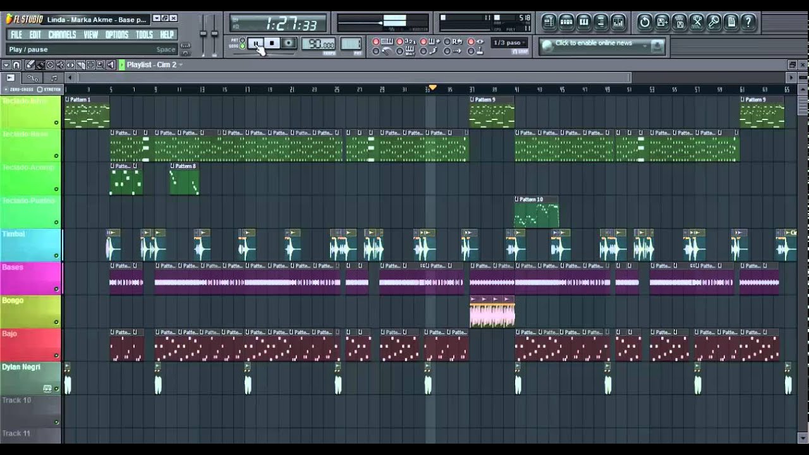Select the Paint brush tool

(40, 64)
